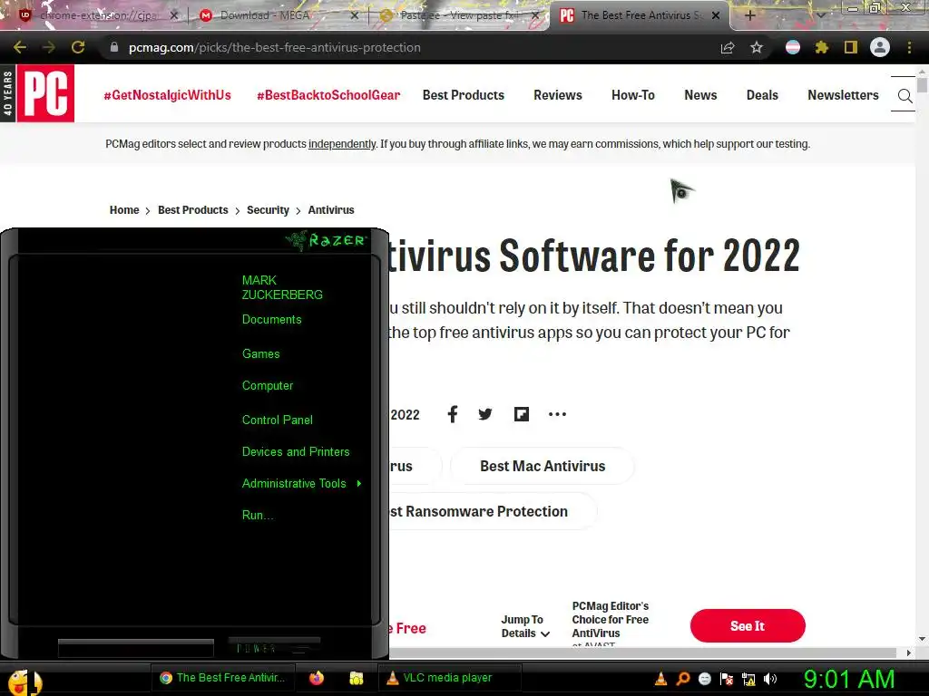
Task: Click the padlock site info icon
Action: pos(114,47)
